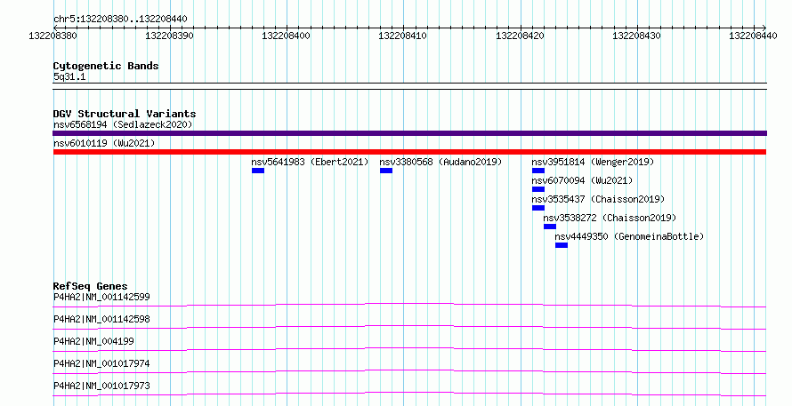Click ruler position 132208430
The width and height of the screenshot is (792, 406).
pyautogui.click(x=636, y=36)
